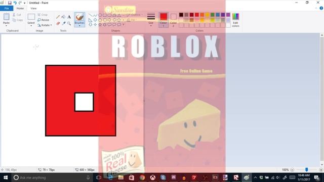Click the Resize button

point(44,20)
